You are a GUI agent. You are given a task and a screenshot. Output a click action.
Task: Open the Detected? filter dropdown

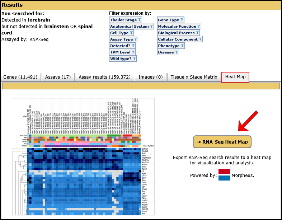[122, 46]
